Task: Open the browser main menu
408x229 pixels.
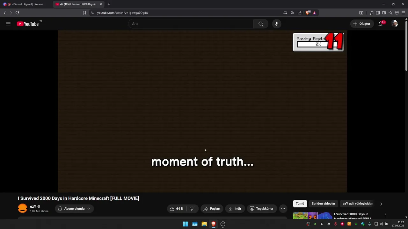Action: (x=403, y=13)
